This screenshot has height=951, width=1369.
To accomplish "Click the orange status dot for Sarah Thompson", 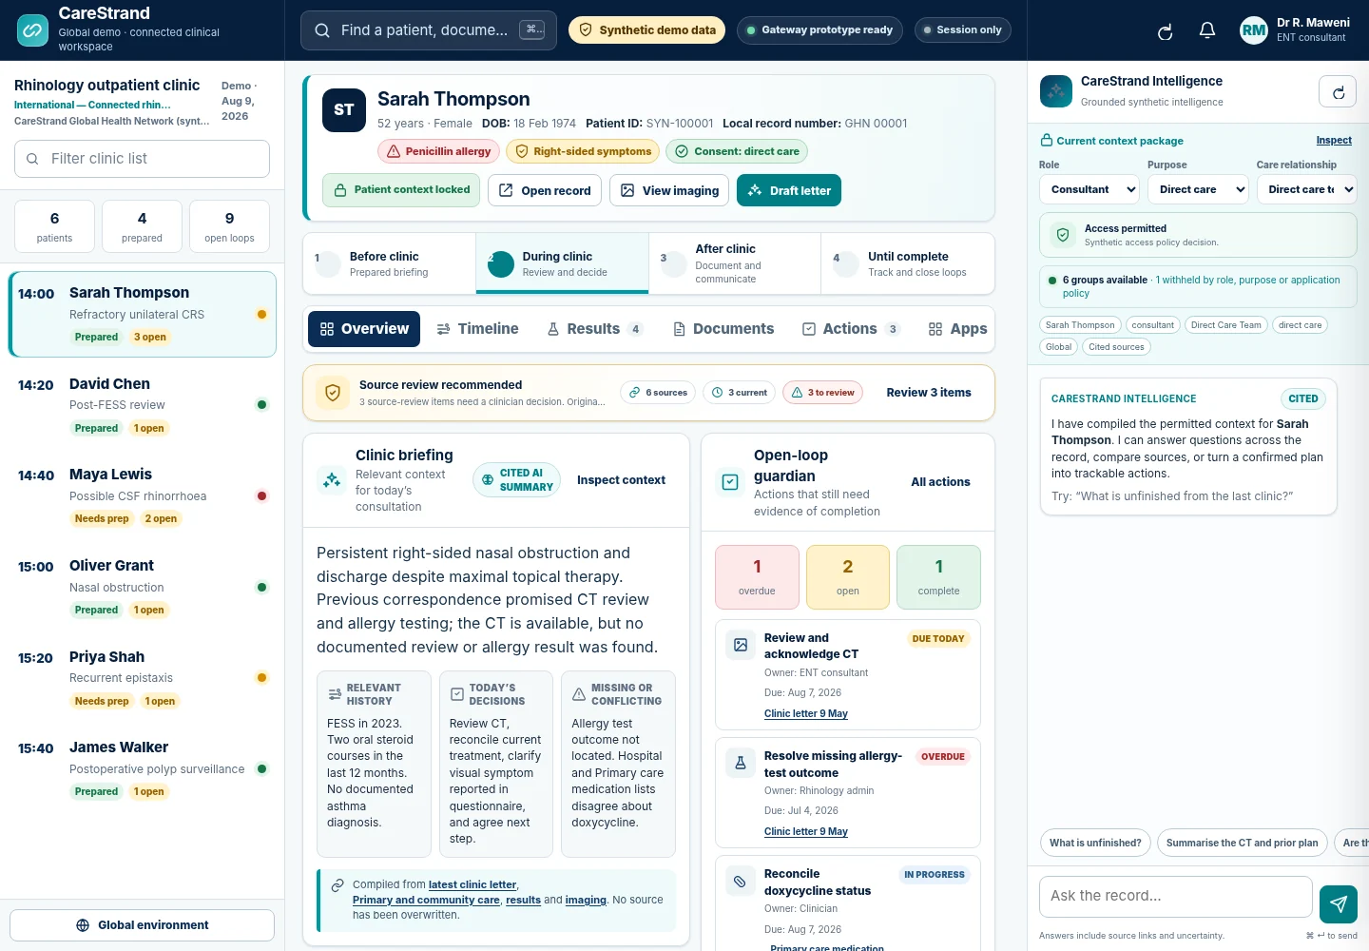I will click(x=261, y=314).
